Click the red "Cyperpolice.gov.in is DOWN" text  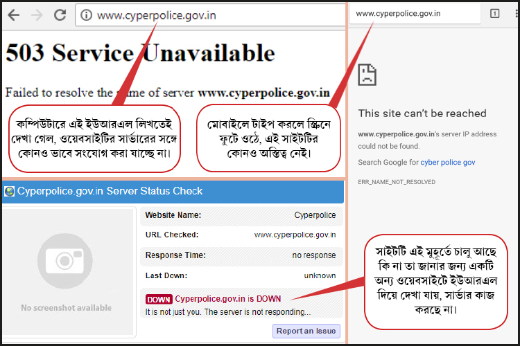click(x=228, y=299)
